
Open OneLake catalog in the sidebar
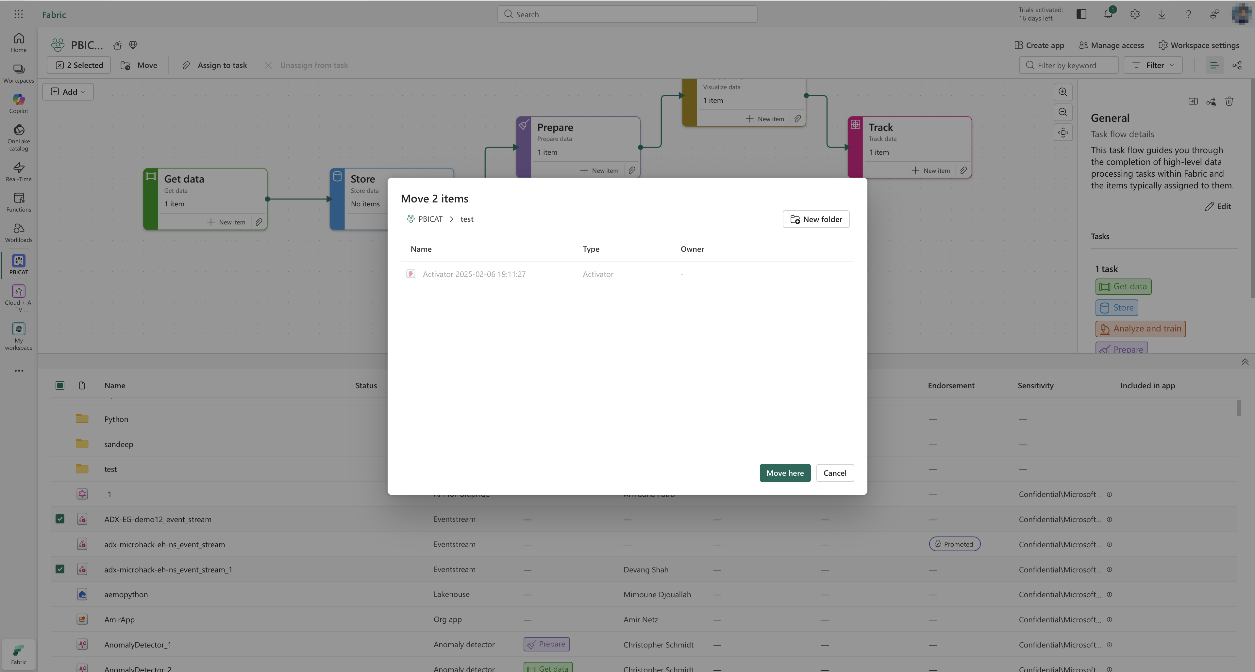pos(19,138)
